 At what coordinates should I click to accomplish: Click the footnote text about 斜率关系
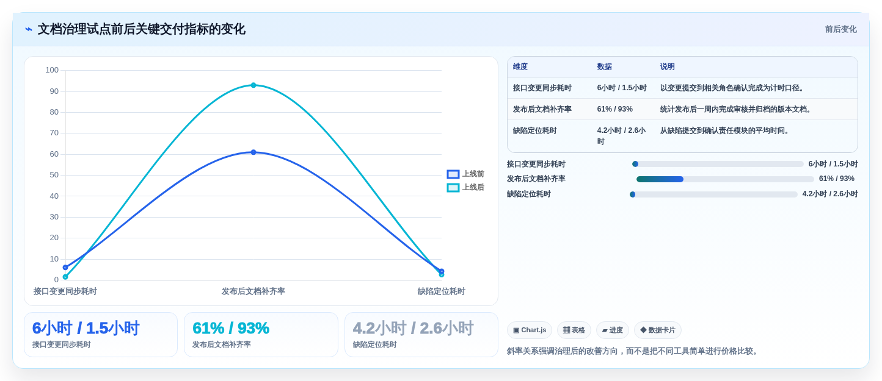coord(633,352)
